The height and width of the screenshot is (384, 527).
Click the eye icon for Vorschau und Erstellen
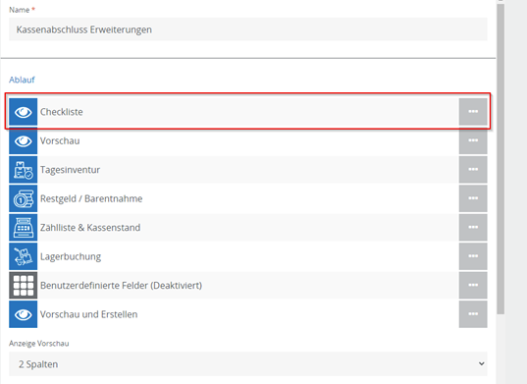[x=24, y=314]
